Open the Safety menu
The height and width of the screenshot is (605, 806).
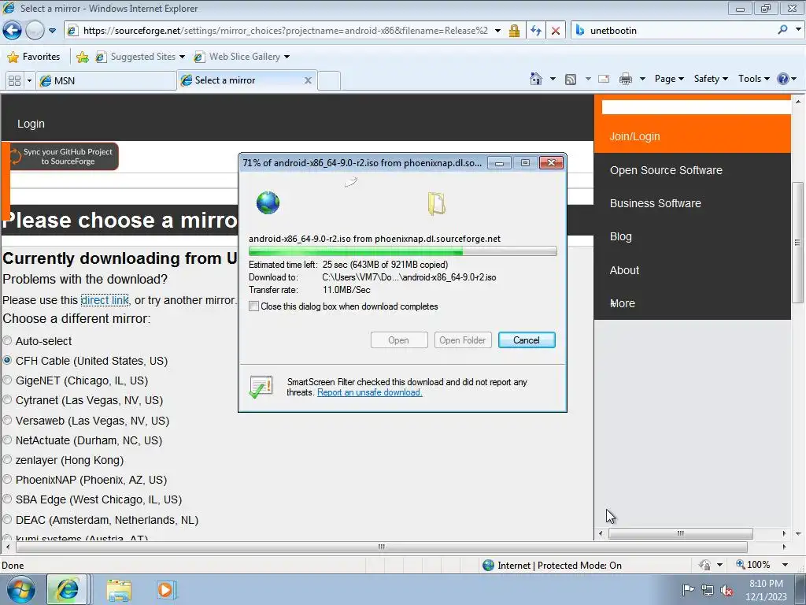click(711, 79)
